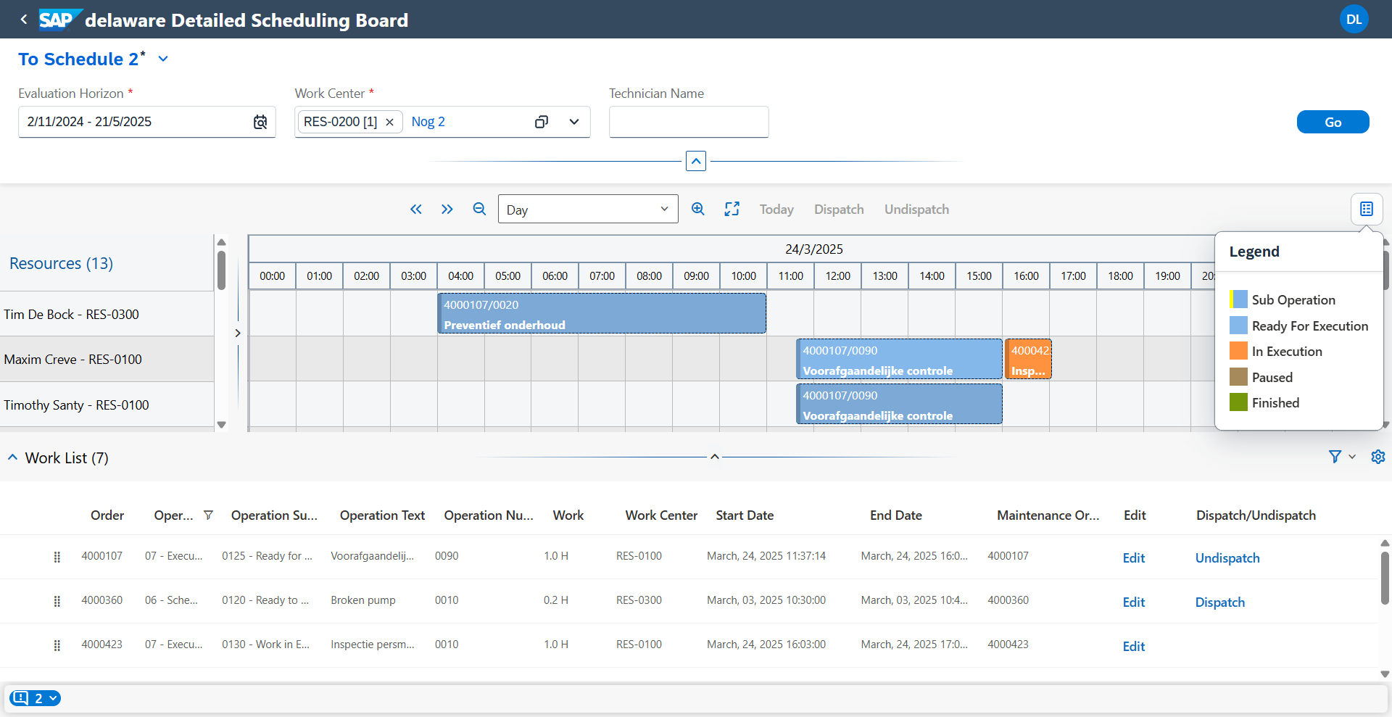Click Undispatch link for order 4000107
This screenshot has width=1392, height=717.
tap(1227, 558)
